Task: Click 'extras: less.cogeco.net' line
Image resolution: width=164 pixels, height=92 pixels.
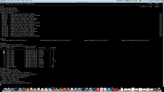Action: coord(10,79)
